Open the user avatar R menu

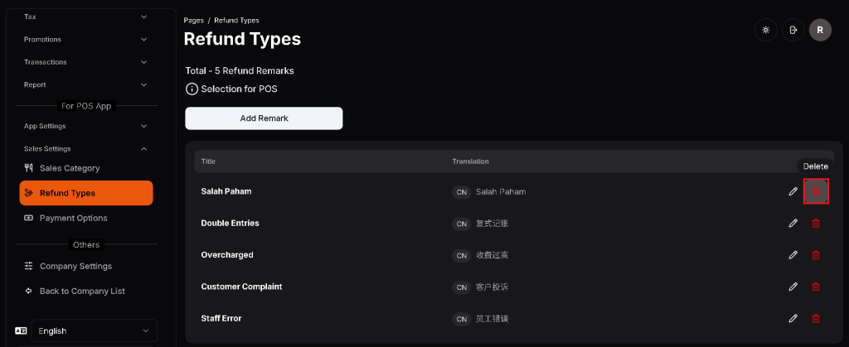point(820,30)
